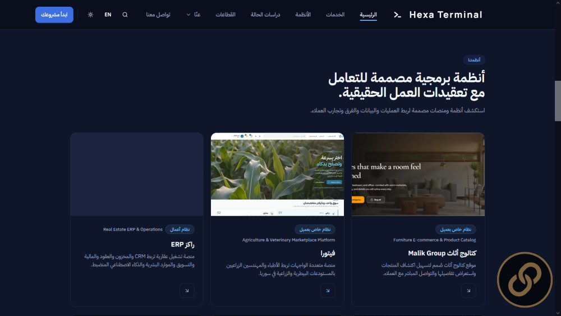Click فيتورا description paragraph text
This screenshot has height=316, width=561.
click(280, 269)
